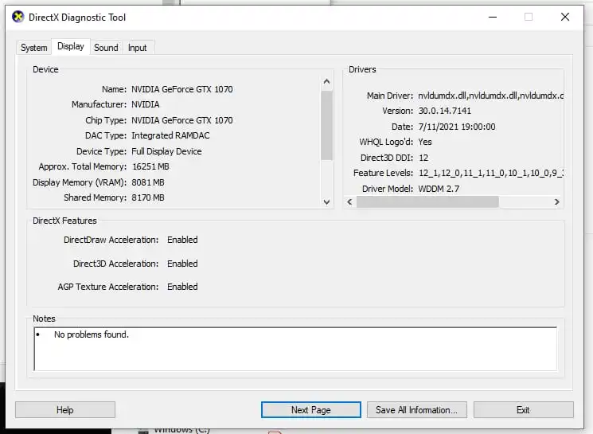Screen dimensions: 593x434
Task: Click the Driver Model value 'WDDM 2.7'
Action: [x=439, y=189]
